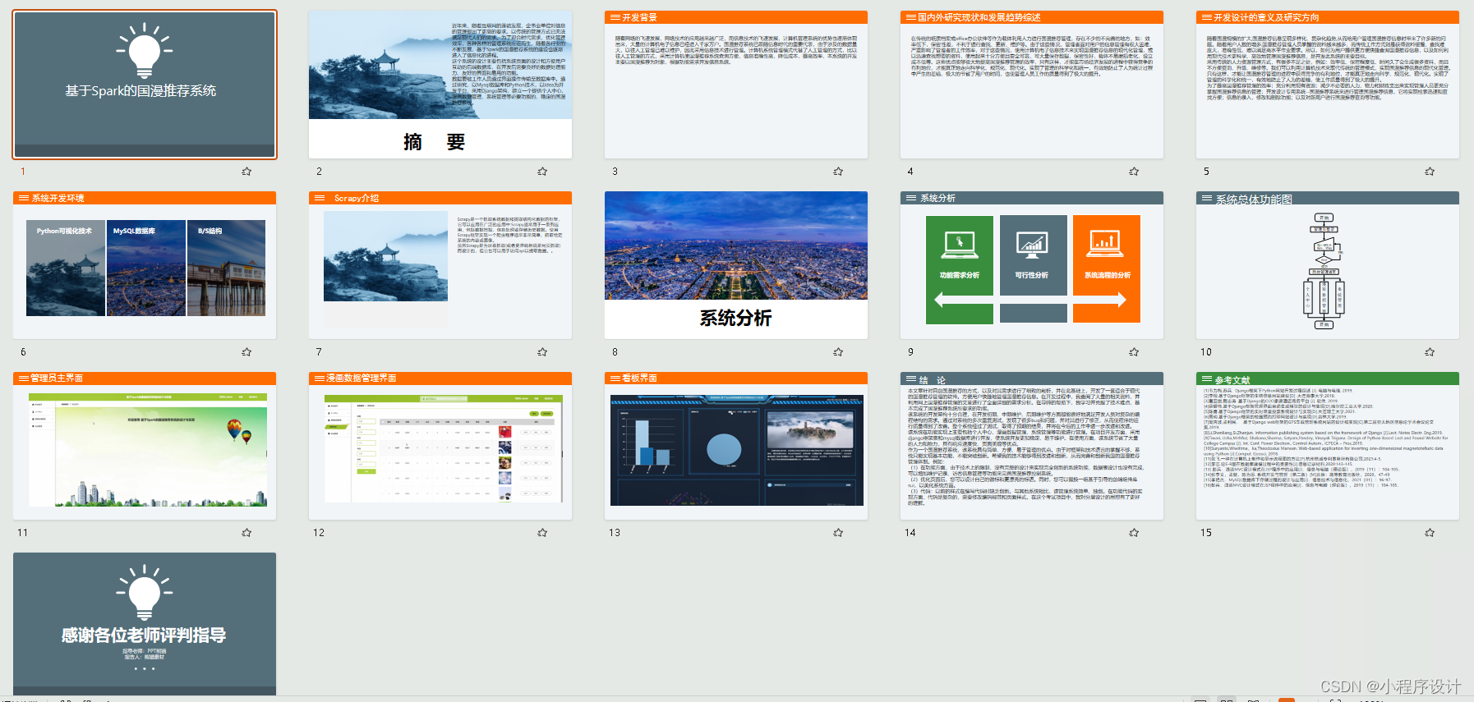Mark slide 13 with its star

838,533
